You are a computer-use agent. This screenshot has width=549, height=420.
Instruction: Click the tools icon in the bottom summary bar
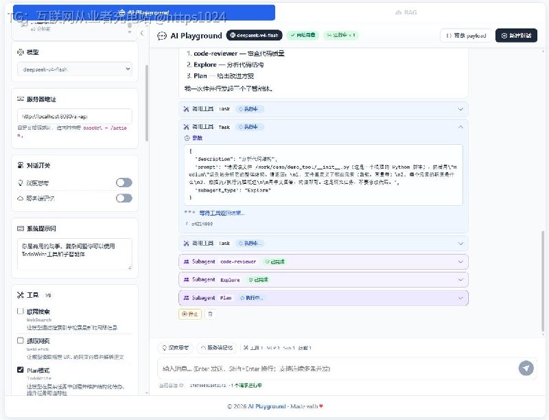[246, 347]
